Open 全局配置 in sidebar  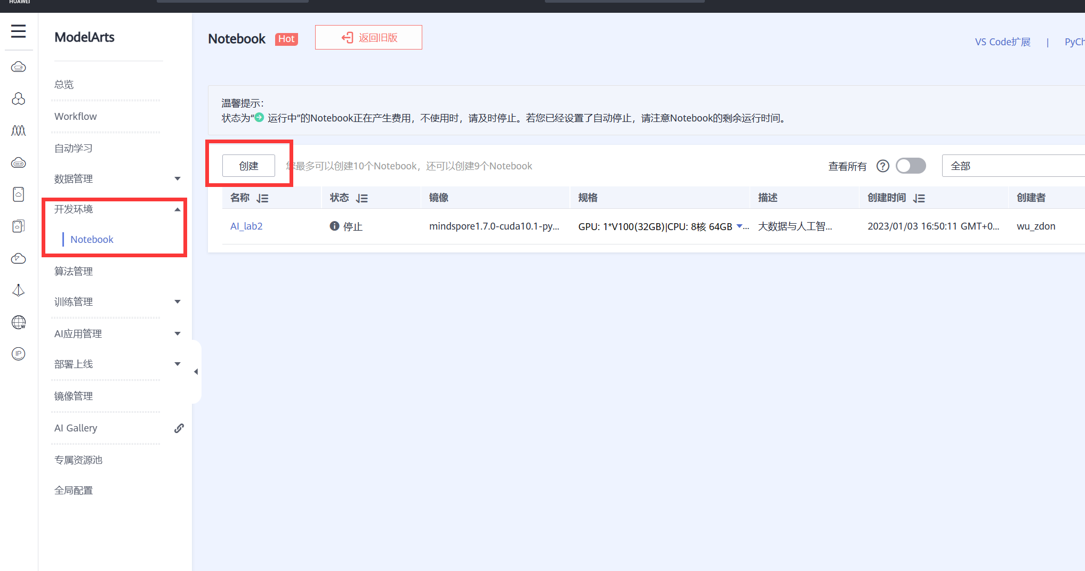pyautogui.click(x=74, y=491)
